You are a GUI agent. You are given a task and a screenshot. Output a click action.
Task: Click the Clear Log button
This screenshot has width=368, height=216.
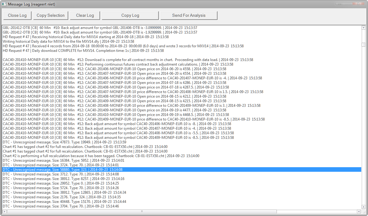tap(85, 16)
